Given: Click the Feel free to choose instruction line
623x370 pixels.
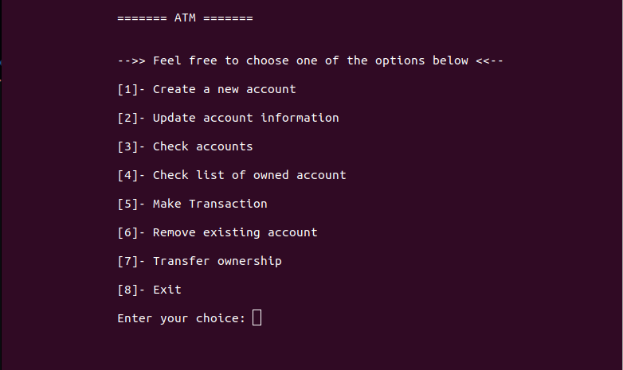Looking at the screenshot, I should (x=311, y=60).
